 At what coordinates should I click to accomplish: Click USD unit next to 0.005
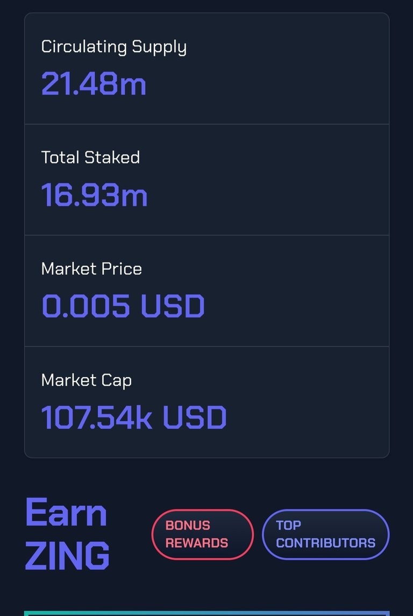coord(173,306)
